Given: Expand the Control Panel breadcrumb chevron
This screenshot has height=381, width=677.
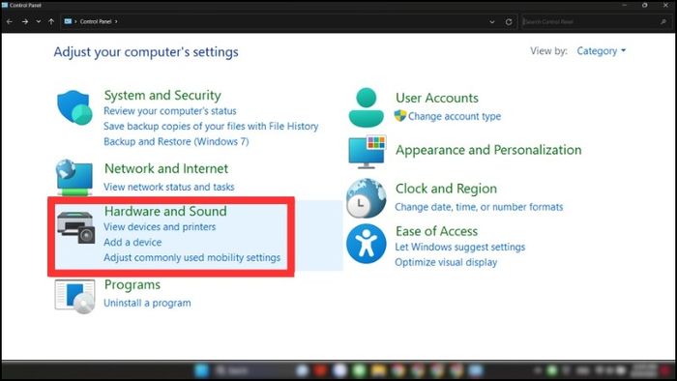Looking at the screenshot, I should pos(116,21).
